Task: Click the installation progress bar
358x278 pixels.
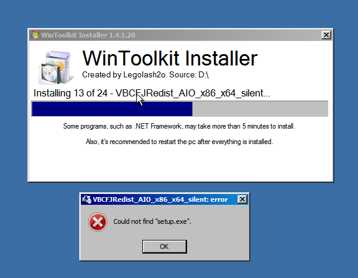Action: [x=180, y=109]
